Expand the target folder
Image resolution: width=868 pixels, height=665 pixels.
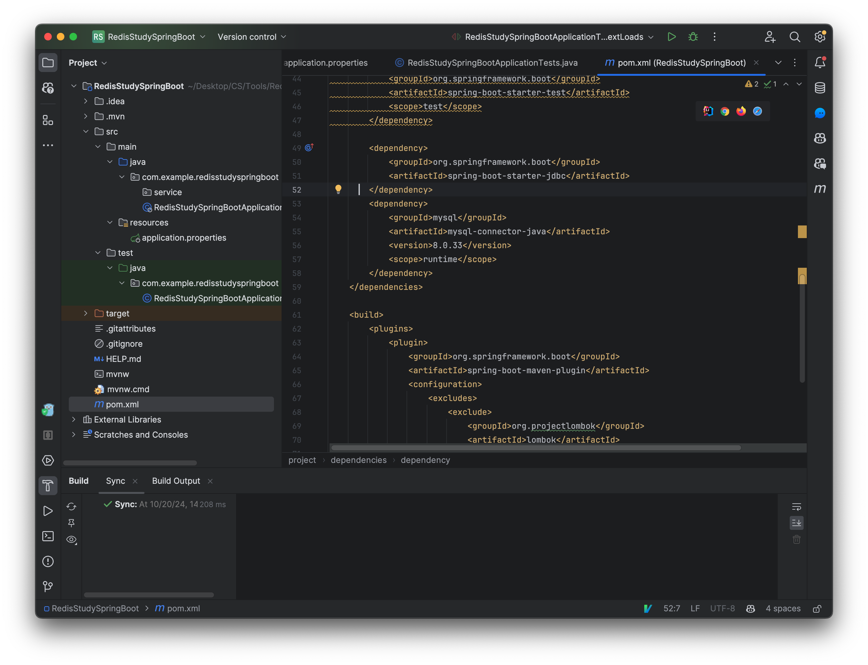(x=86, y=314)
